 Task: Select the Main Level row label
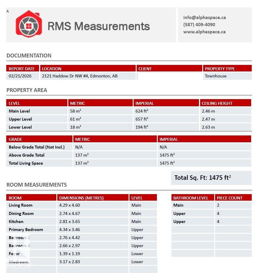[19, 111]
